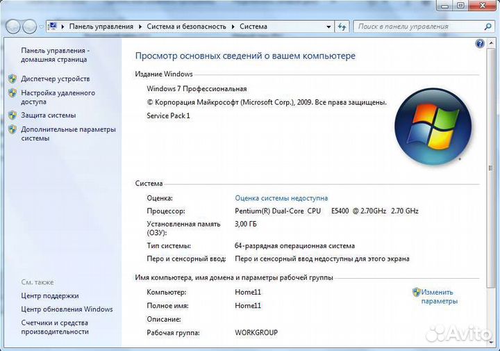Open help via blue question mark icon
500x351 pixels.
[480, 43]
